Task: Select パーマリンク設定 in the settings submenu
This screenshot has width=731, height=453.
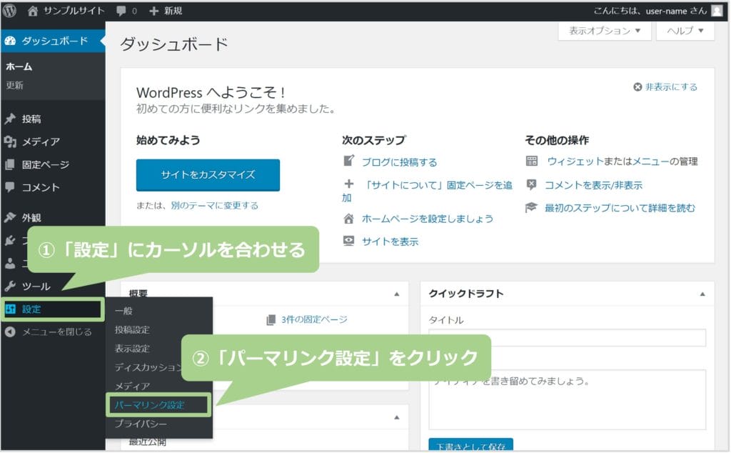Action: 149,405
